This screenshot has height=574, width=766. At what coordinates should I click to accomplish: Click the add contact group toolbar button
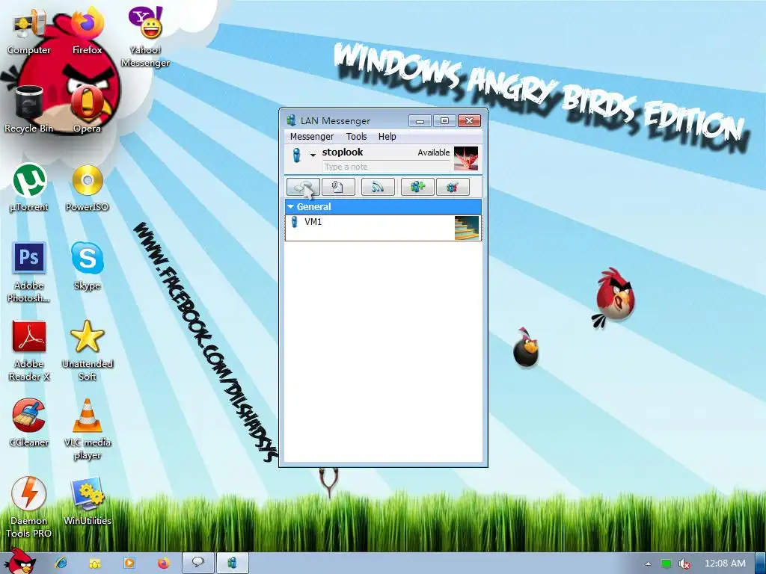coord(417,187)
